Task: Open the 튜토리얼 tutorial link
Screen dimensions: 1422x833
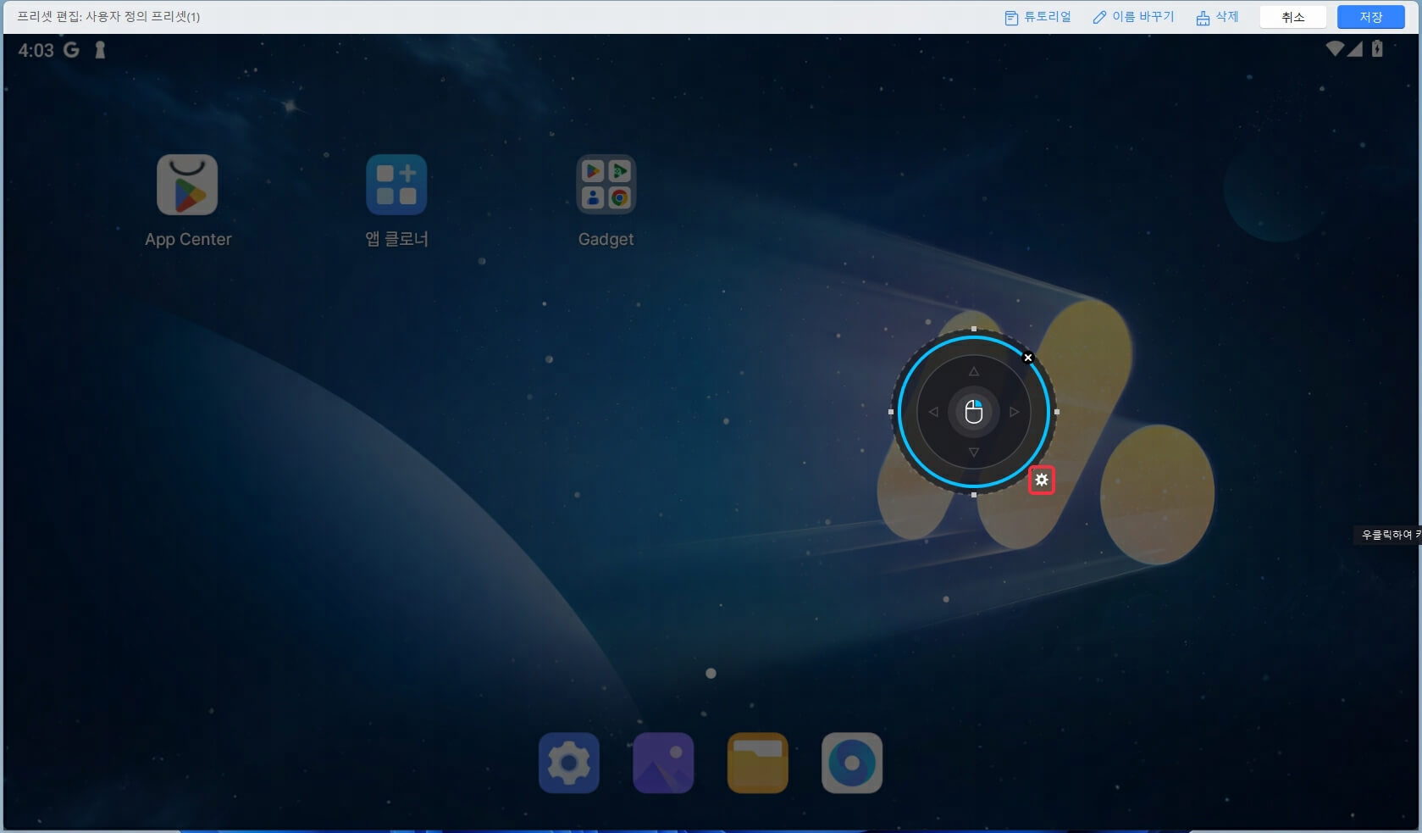Action: click(1037, 17)
